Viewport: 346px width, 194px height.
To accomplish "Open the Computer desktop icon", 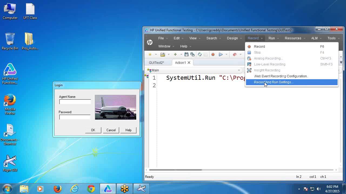I will (10, 11).
